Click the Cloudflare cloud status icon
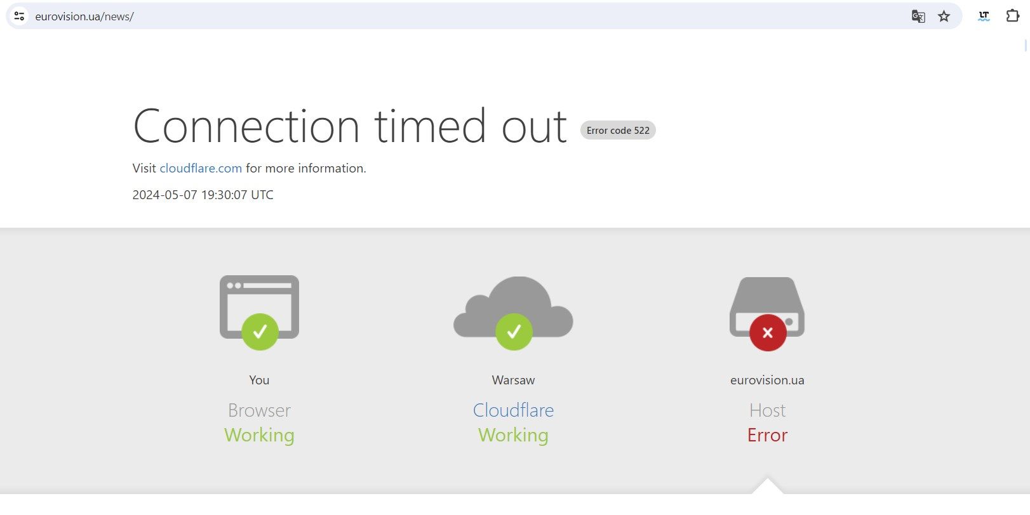 [x=513, y=306]
